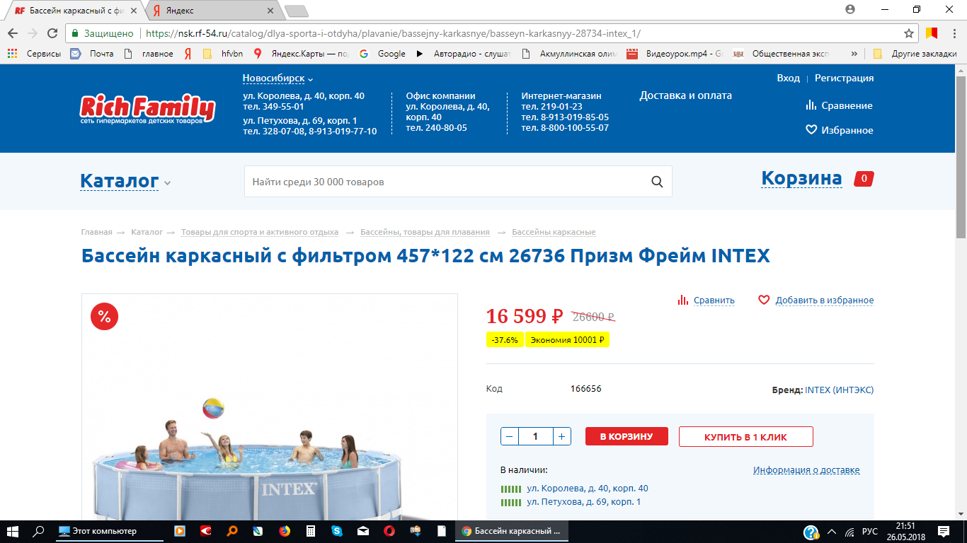Close the Яндекс tab
967x543 pixels.
pyautogui.click(x=269, y=11)
